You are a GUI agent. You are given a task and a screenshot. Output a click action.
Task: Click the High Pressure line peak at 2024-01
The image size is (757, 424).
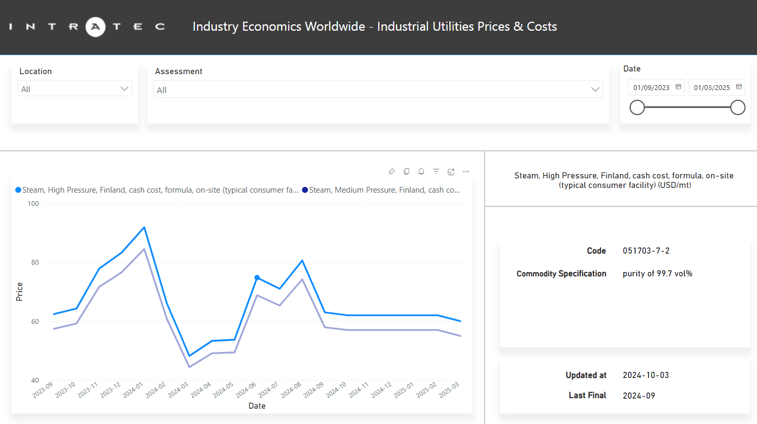pyautogui.click(x=144, y=228)
